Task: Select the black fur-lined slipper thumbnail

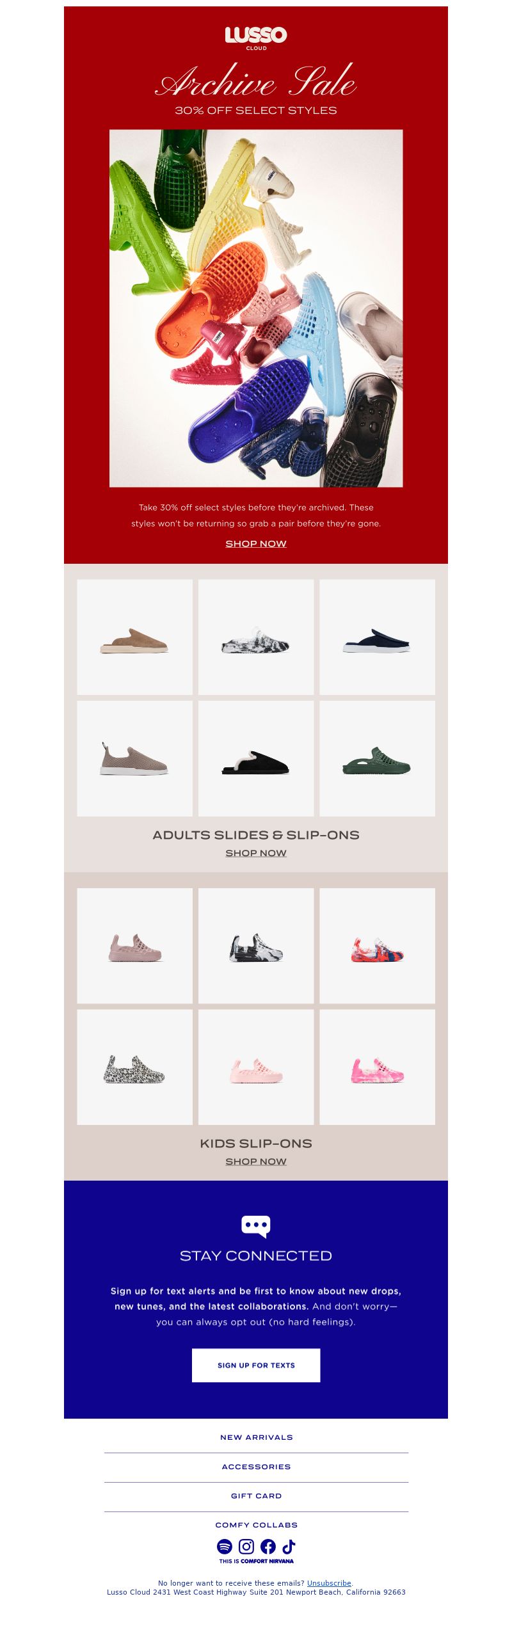Action: pos(256,758)
